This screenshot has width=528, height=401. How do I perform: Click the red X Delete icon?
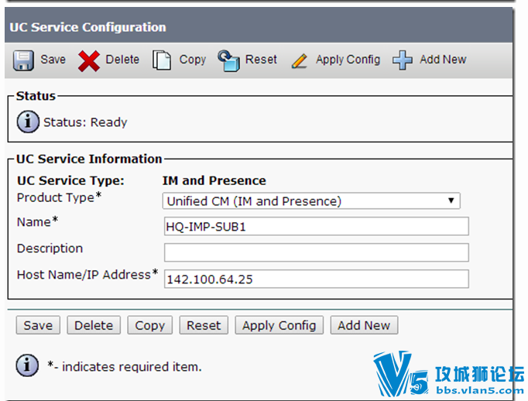88,60
